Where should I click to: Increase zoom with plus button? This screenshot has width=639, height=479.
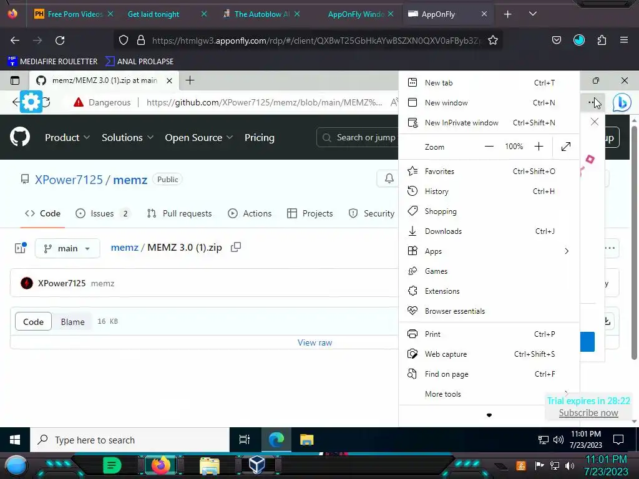pos(539,147)
